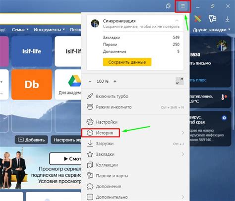Screen dimensions: 235x201
Task: Click the Добавить tile button
Action: [x=31, y=140]
